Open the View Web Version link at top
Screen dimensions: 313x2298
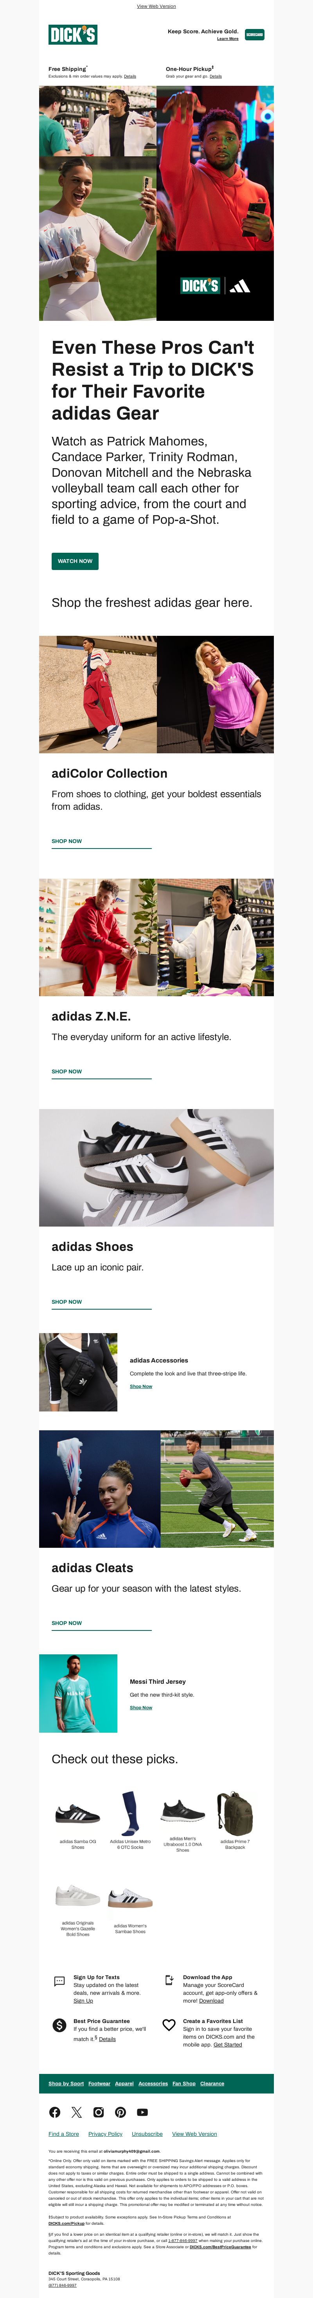tap(156, 6)
